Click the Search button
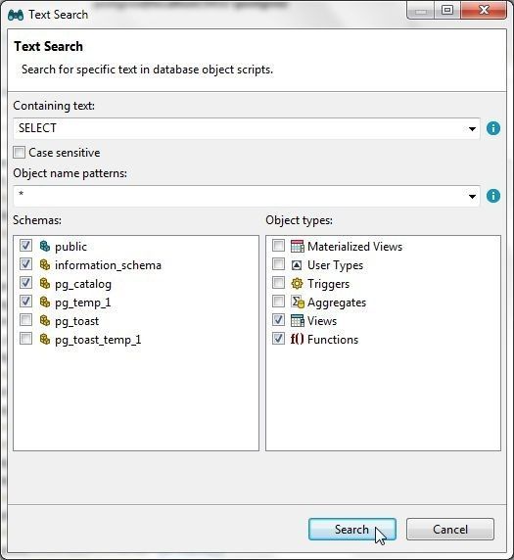This screenshot has height=560, width=514. click(352, 530)
